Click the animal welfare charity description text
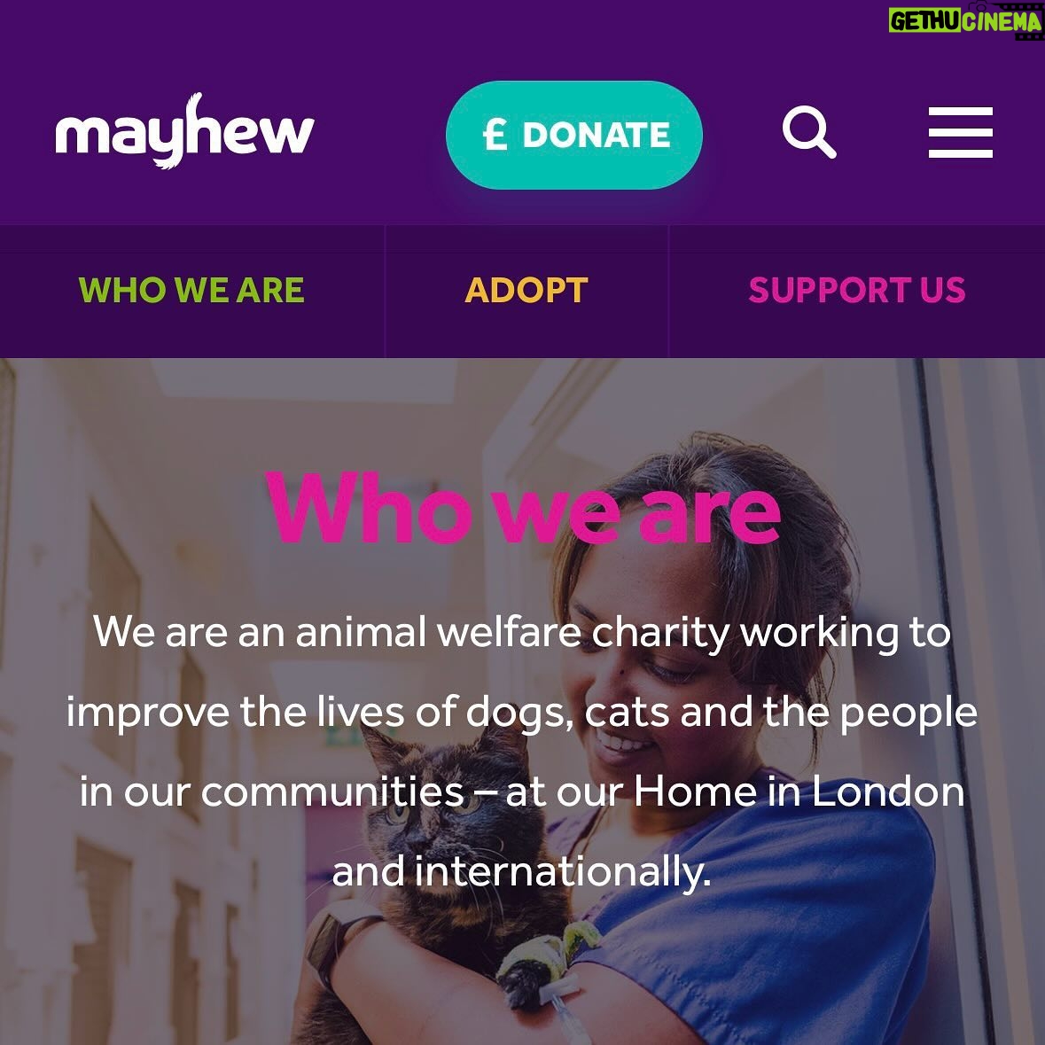 (x=522, y=751)
